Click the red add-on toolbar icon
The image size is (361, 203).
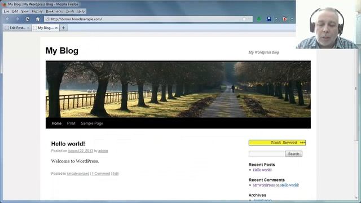(x=285, y=19)
